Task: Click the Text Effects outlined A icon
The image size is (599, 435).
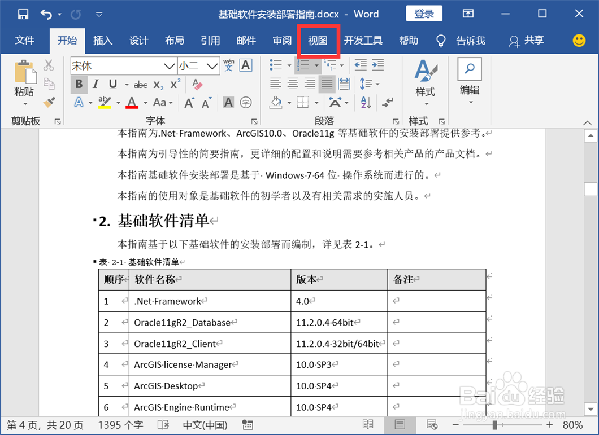Action: (x=79, y=102)
